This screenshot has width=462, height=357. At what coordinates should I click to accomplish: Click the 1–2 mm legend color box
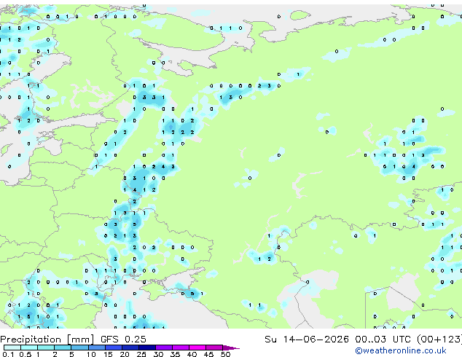click(46, 348)
